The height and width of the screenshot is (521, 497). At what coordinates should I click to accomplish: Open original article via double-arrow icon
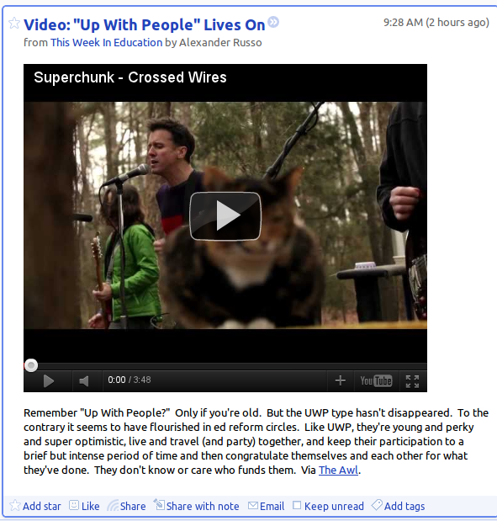point(273,22)
